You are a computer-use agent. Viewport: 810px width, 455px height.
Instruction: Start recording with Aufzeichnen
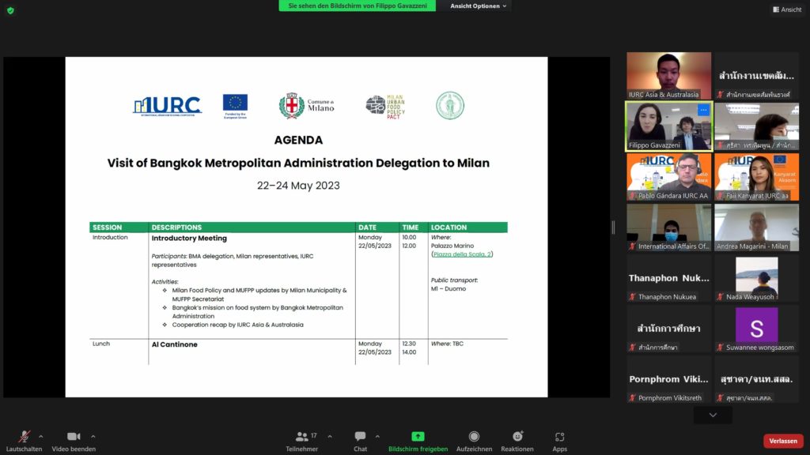coord(474,436)
